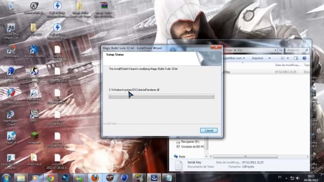The width and height of the screenshot is (324, 182).
Task: Click the volume icon in system tray
Action: (298, 178)
